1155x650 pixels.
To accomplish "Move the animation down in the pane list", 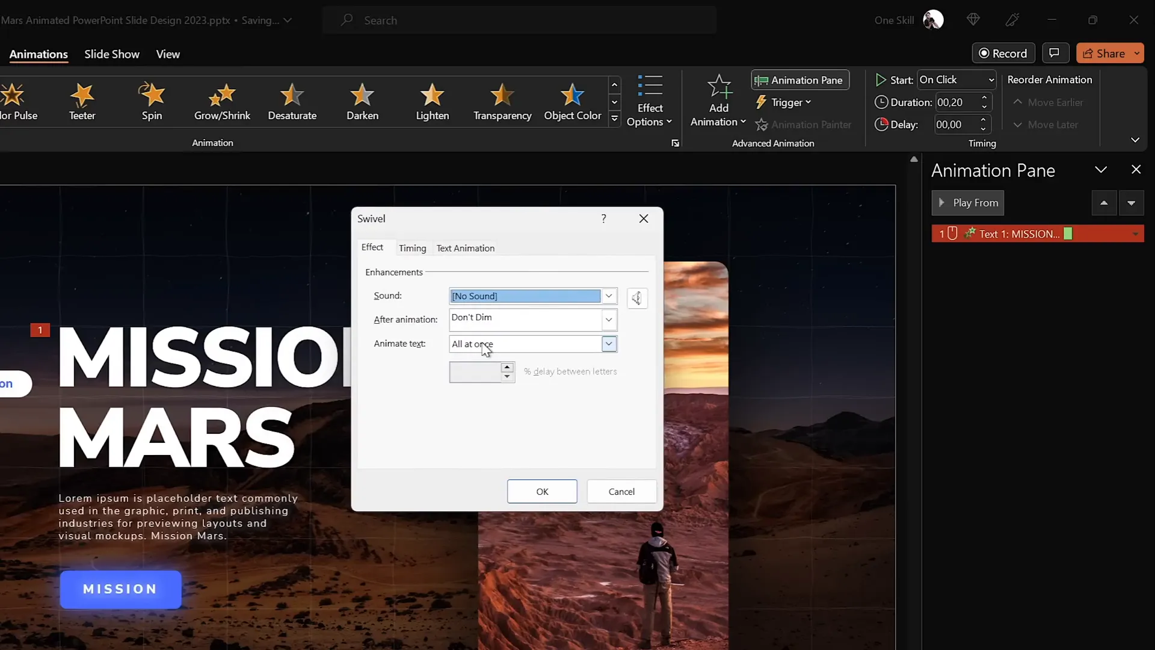I will [x=1132, y=203].
